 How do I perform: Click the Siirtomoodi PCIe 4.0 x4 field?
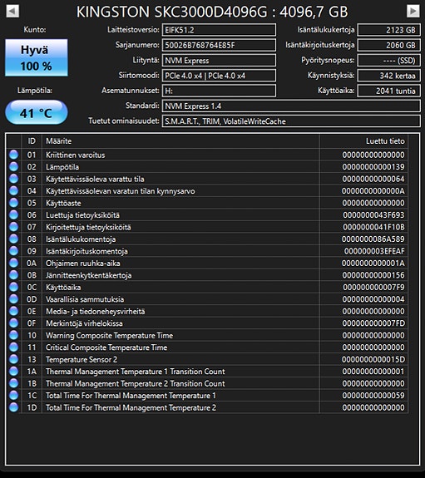click(219, 76)
